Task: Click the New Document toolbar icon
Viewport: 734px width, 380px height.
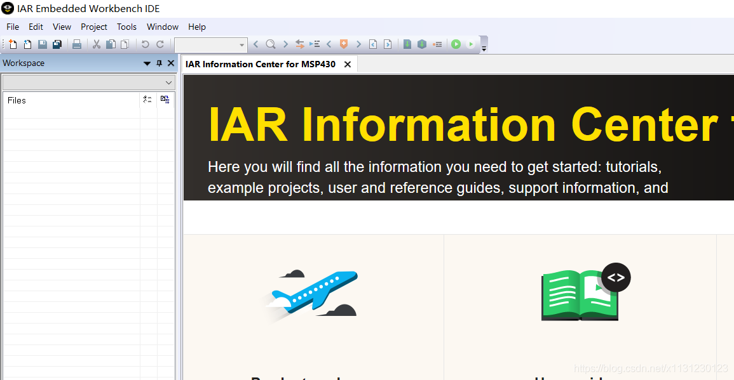Action: tap(13, 44)
